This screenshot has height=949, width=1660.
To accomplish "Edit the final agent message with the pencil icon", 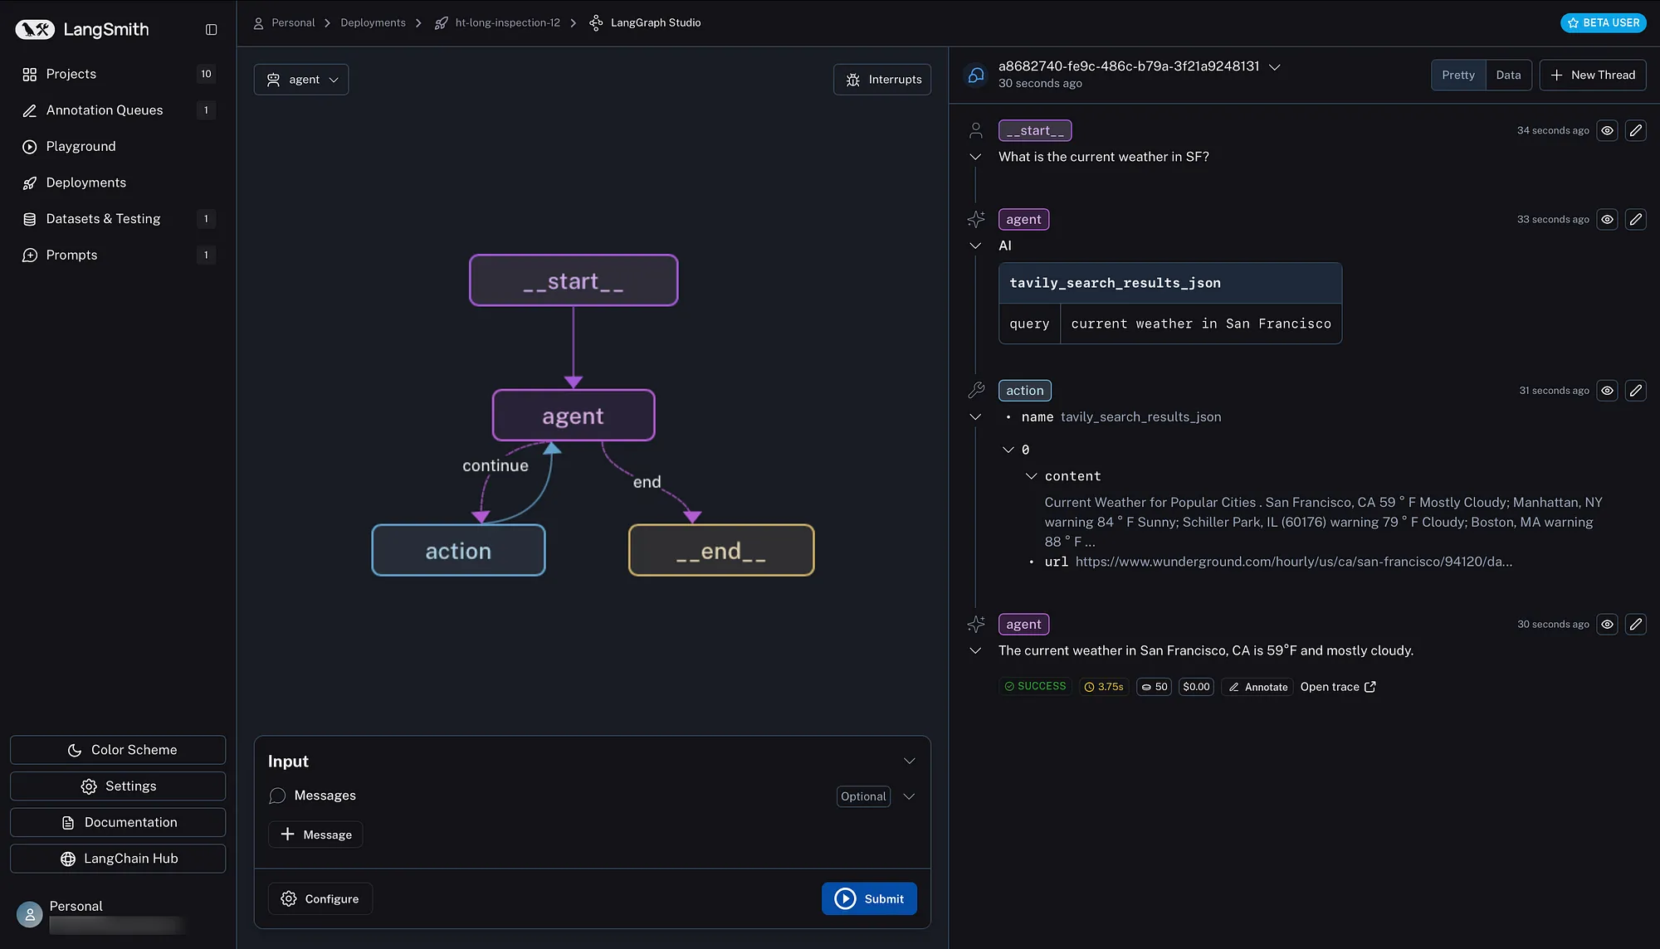I will [x=1635, y=624].
